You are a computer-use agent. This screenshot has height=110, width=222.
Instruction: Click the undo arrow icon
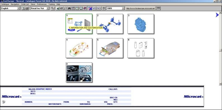94,8
